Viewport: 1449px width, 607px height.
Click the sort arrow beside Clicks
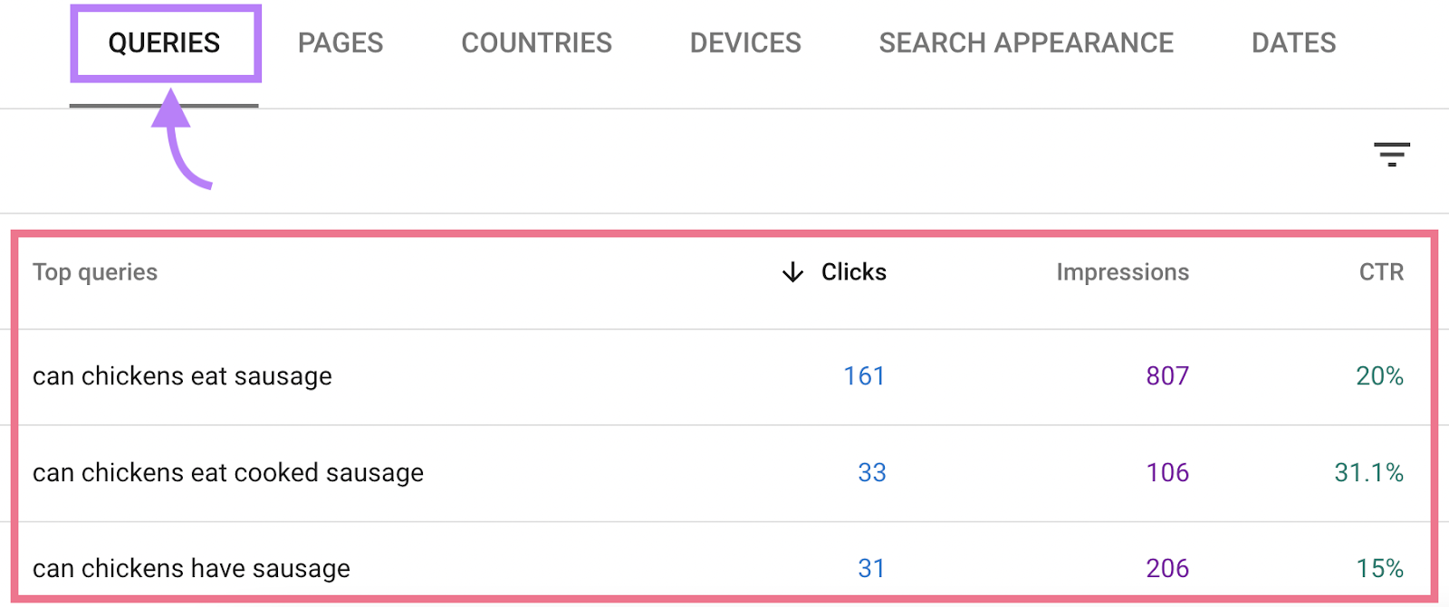coord(792,272)
